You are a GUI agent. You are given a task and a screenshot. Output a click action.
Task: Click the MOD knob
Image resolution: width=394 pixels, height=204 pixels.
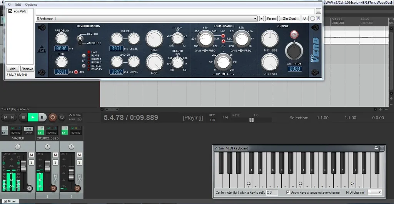click(x=154, y=63)
